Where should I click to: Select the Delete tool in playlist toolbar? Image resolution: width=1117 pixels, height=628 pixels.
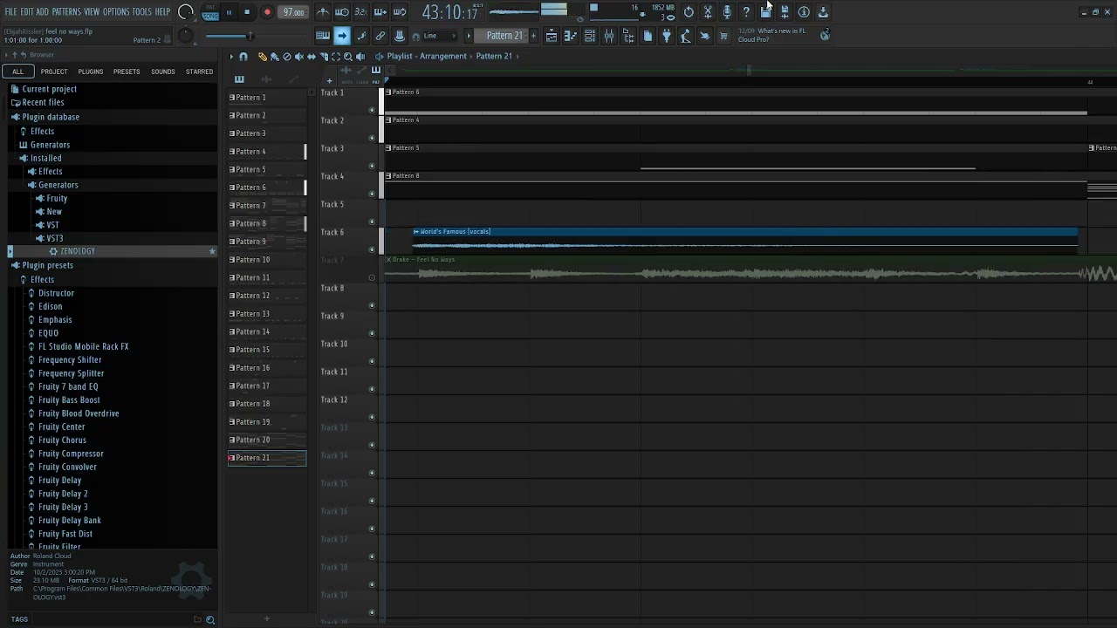[286, 57]
